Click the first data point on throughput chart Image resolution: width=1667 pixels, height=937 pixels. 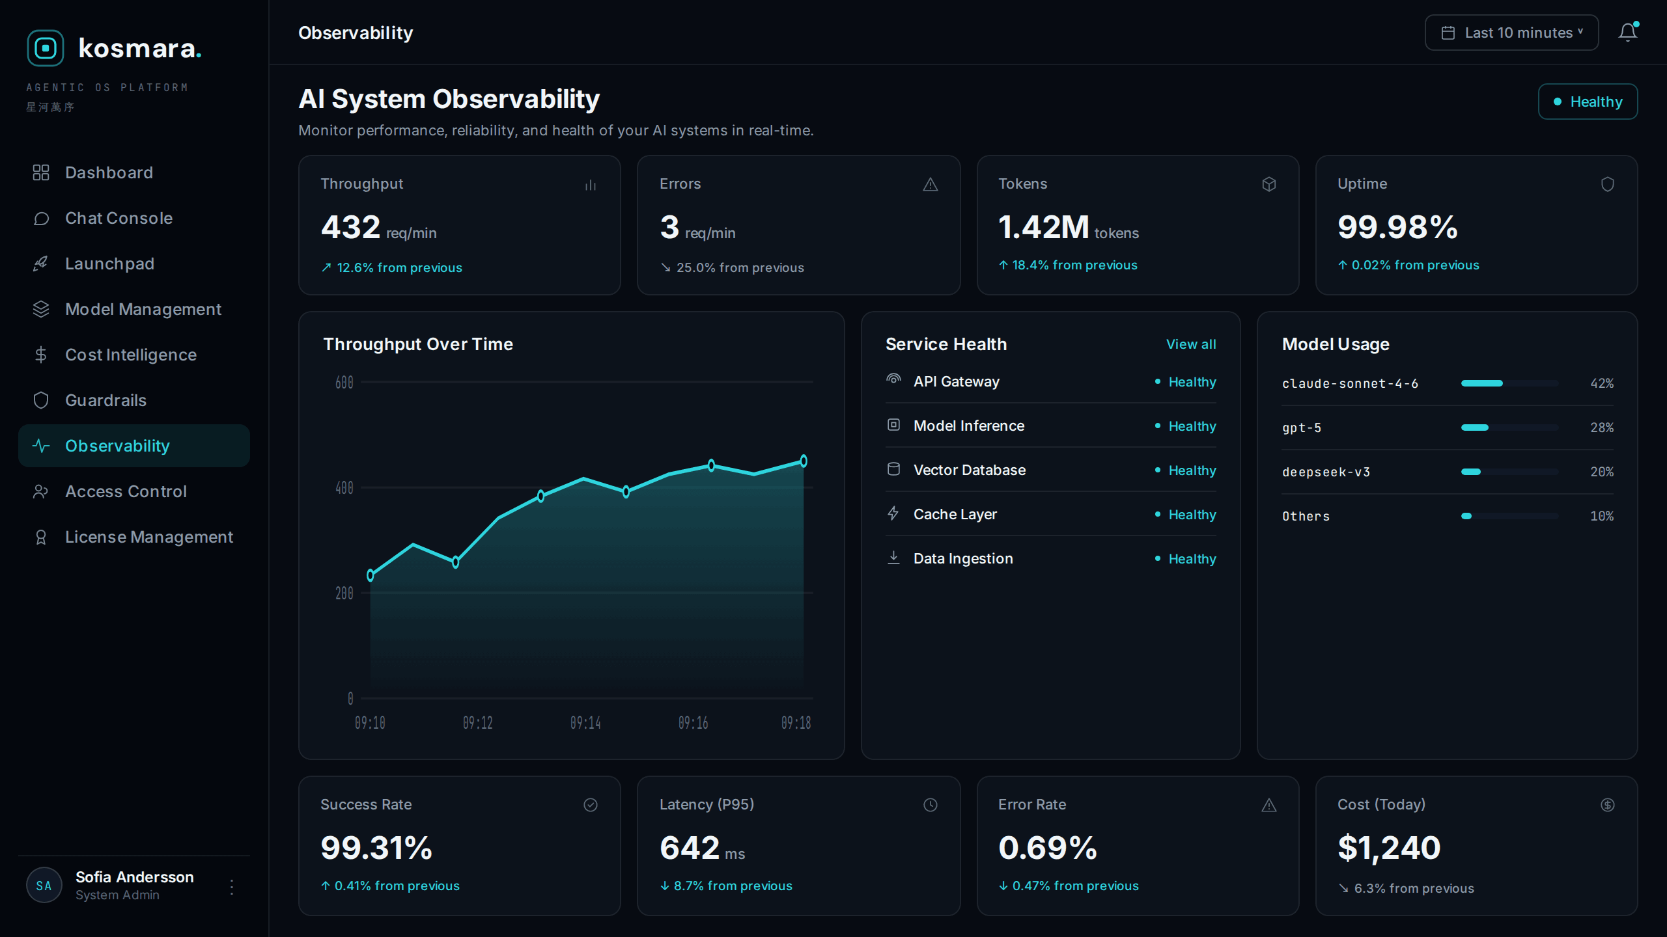click(371, 575)
